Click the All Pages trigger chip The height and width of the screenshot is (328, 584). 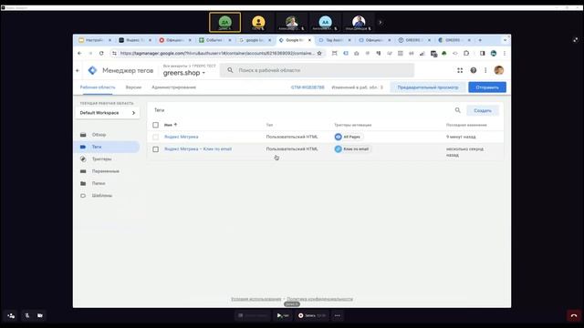(348, 137)
